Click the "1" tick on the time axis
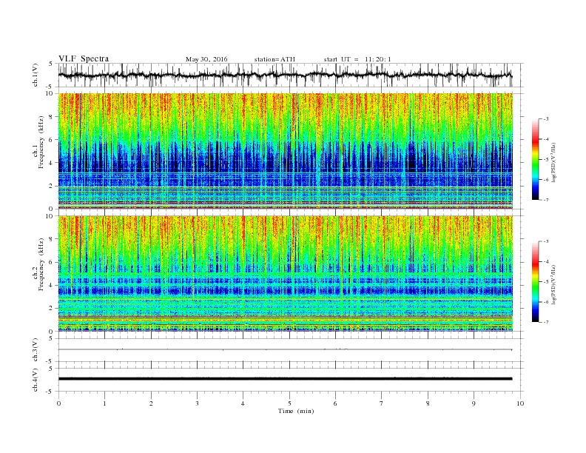 point(104,403)
